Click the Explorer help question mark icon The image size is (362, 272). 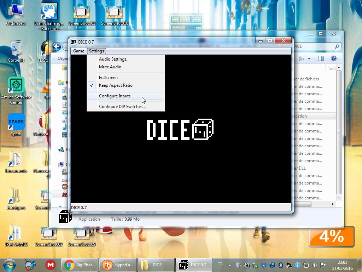point(333,58)
